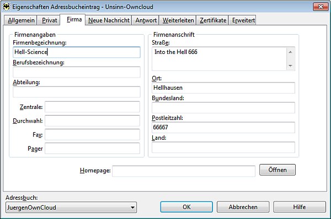Switch to the Allgemein tab
Image resolution: width=331 pixels, height=219 pixels.
[x=20, y=20]
